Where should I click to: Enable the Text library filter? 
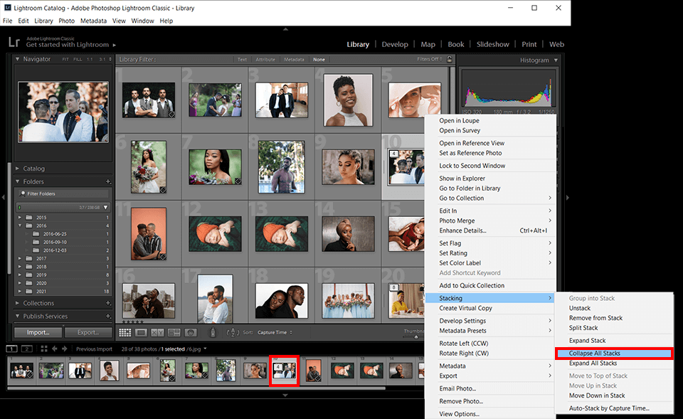[x=242, y=59]
